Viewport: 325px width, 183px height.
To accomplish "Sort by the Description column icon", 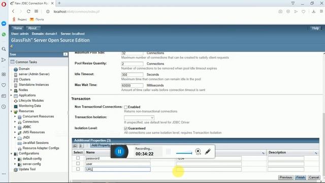I will [316, 153].
